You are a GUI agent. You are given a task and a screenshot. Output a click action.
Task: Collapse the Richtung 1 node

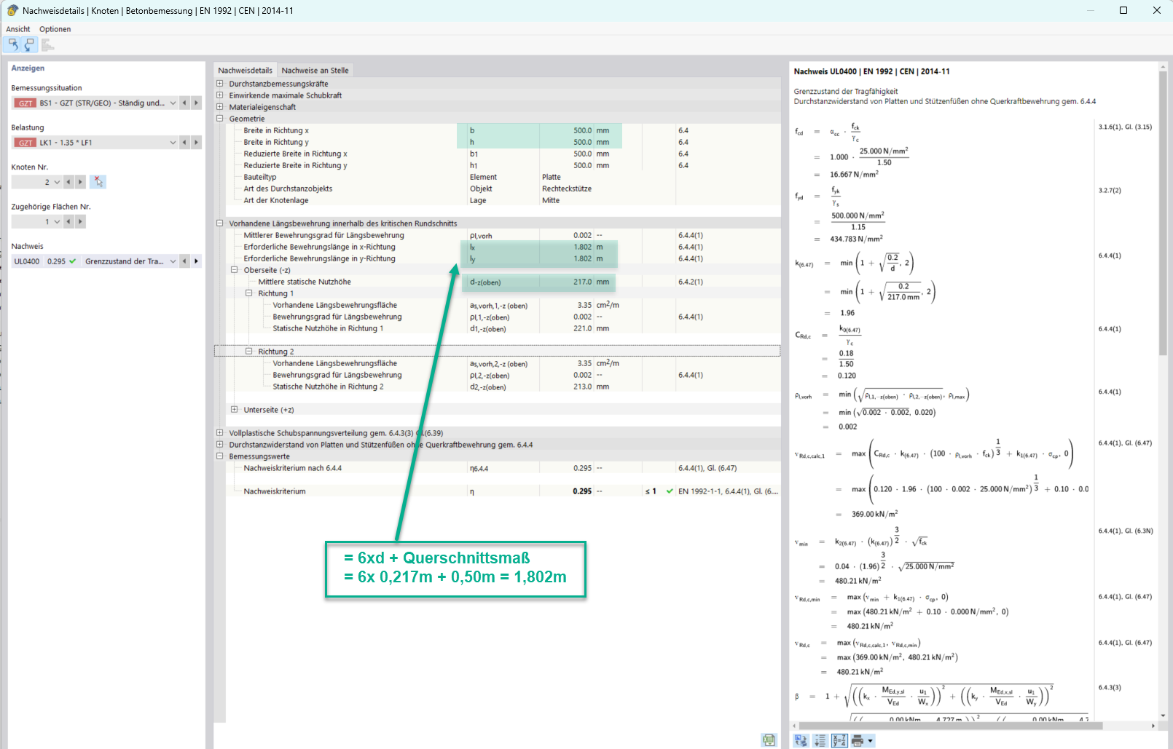tap(249, 293)
